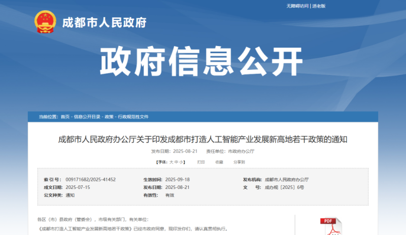Click 收藏 to bookmark the page

pyautogui.click(x=219, y=162)
